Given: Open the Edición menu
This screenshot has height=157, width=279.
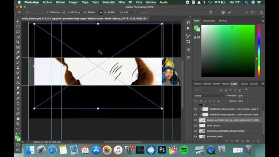Looking at the screenshot, I should 61,2.
